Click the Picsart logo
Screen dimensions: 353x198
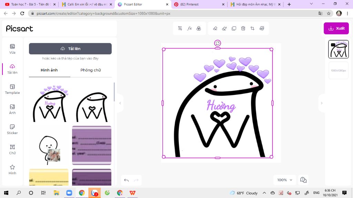point(19,29)
